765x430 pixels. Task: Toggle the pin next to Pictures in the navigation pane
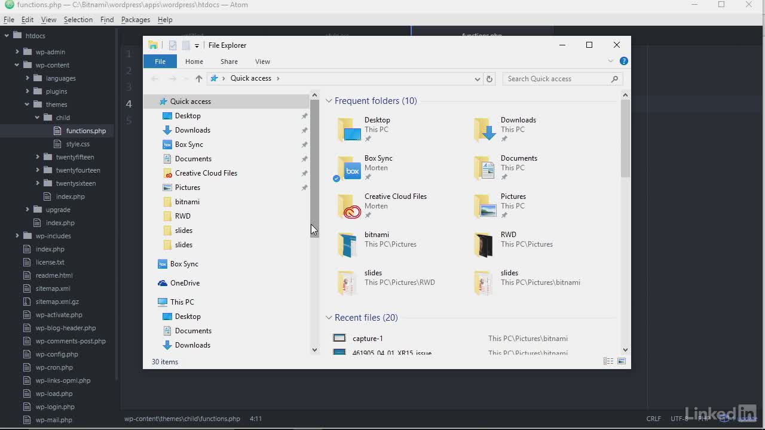(304, 188)
